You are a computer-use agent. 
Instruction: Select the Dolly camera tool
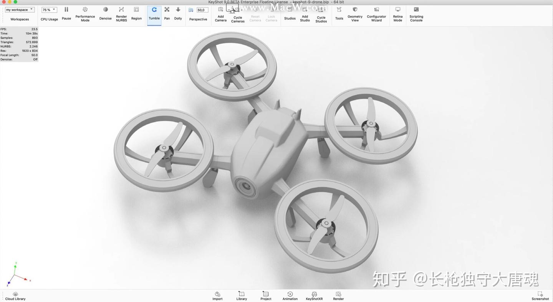(178, 10)
